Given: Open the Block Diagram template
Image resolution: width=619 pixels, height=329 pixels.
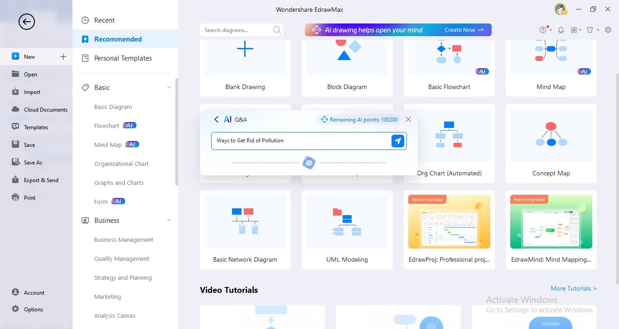Looking at the screenshot, I should tap(347, 68).
